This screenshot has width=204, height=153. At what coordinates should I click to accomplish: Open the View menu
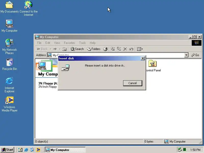click(x=57, y=43)
